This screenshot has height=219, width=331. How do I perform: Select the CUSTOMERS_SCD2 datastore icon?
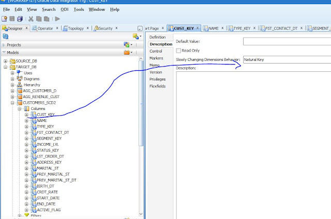point(20,103)
